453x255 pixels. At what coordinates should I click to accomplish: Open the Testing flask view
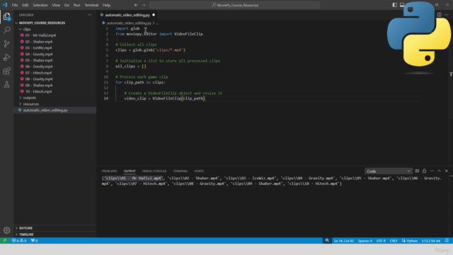6,84
